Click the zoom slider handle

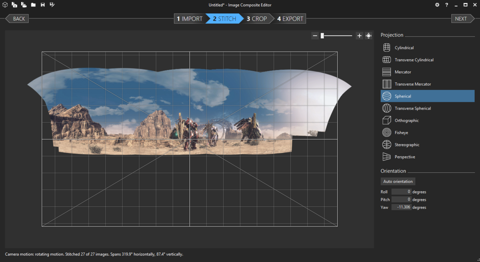click(322, 36)
